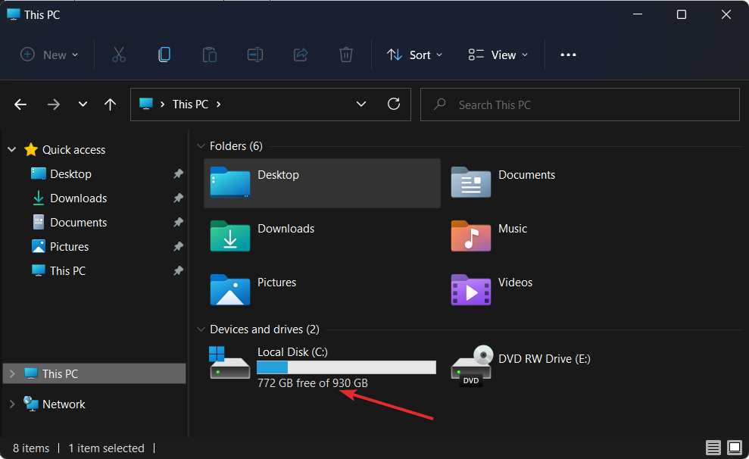The image size is (749, 459).
Task: Click the Paste icon
Action: click(x=209, y=55)
